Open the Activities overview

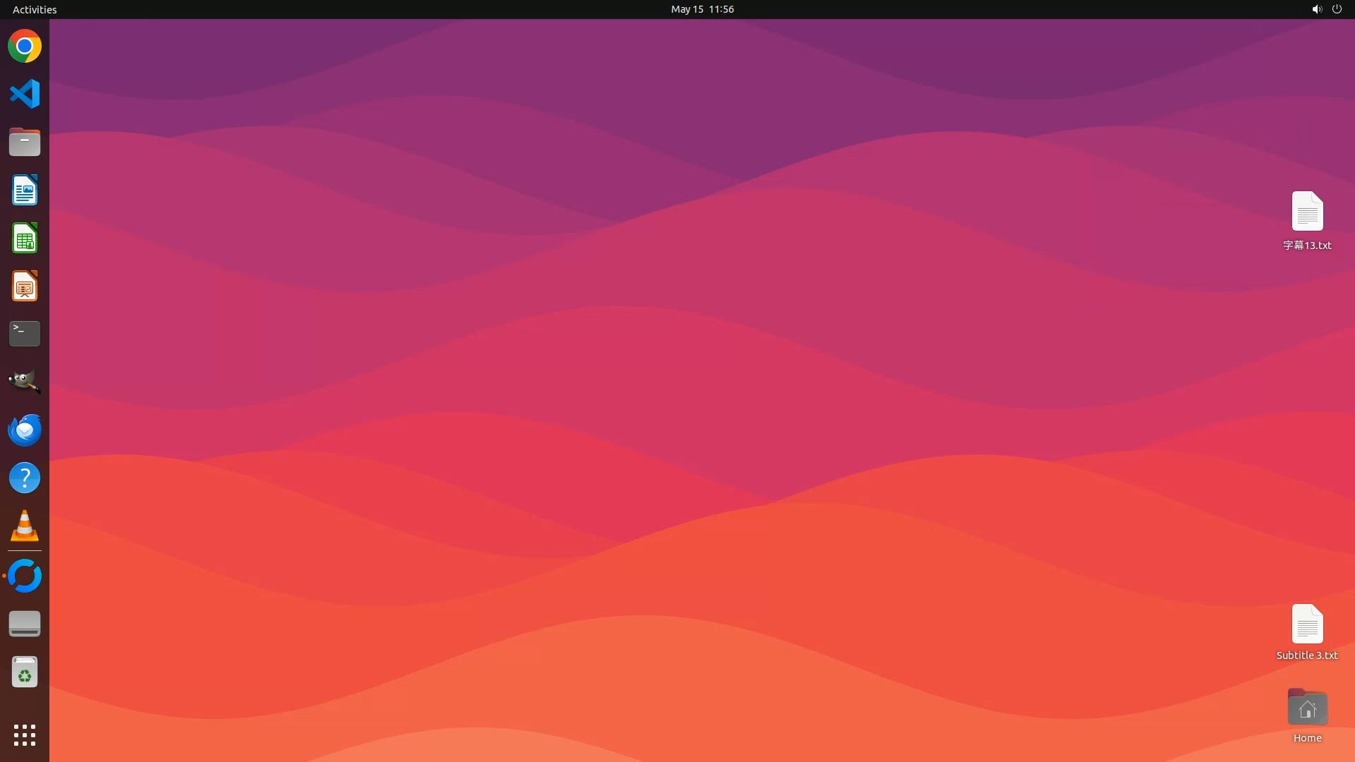(35, 9)
